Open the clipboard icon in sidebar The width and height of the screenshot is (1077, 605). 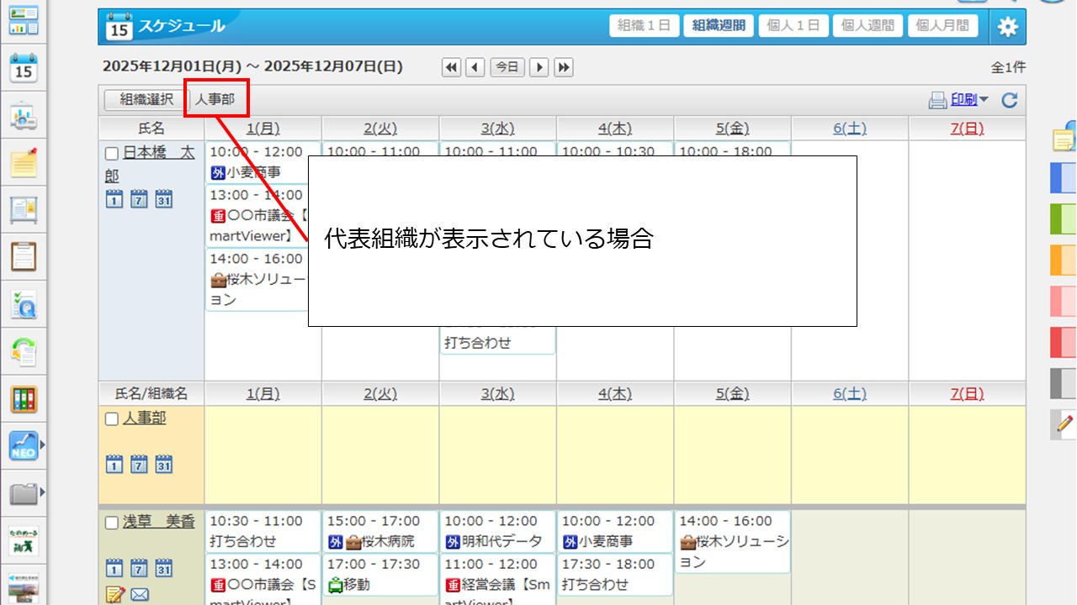click(x=24, y=255)
